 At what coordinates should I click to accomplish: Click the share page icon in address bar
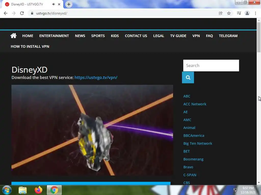point(220,13)
